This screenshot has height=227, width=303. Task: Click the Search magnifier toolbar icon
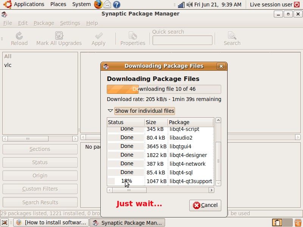pos(232,36)
